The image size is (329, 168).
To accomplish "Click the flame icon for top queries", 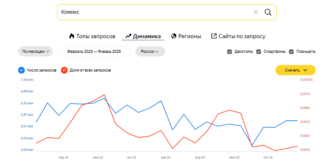I will click(x=72, y=36).
